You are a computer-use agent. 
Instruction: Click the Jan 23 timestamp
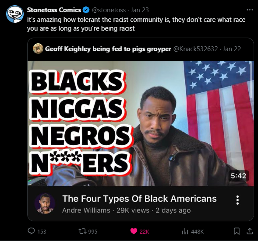tap(140, 10)
